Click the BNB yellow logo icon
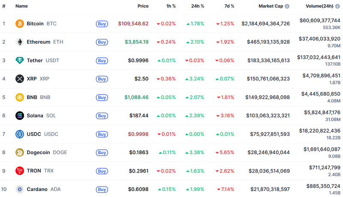This screenshot has width=343, height=197. pyautogui.click(x=20, y=97)
